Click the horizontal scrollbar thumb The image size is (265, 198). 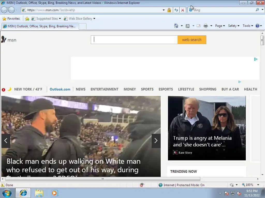pyautogui.click(x=102, y=179)
